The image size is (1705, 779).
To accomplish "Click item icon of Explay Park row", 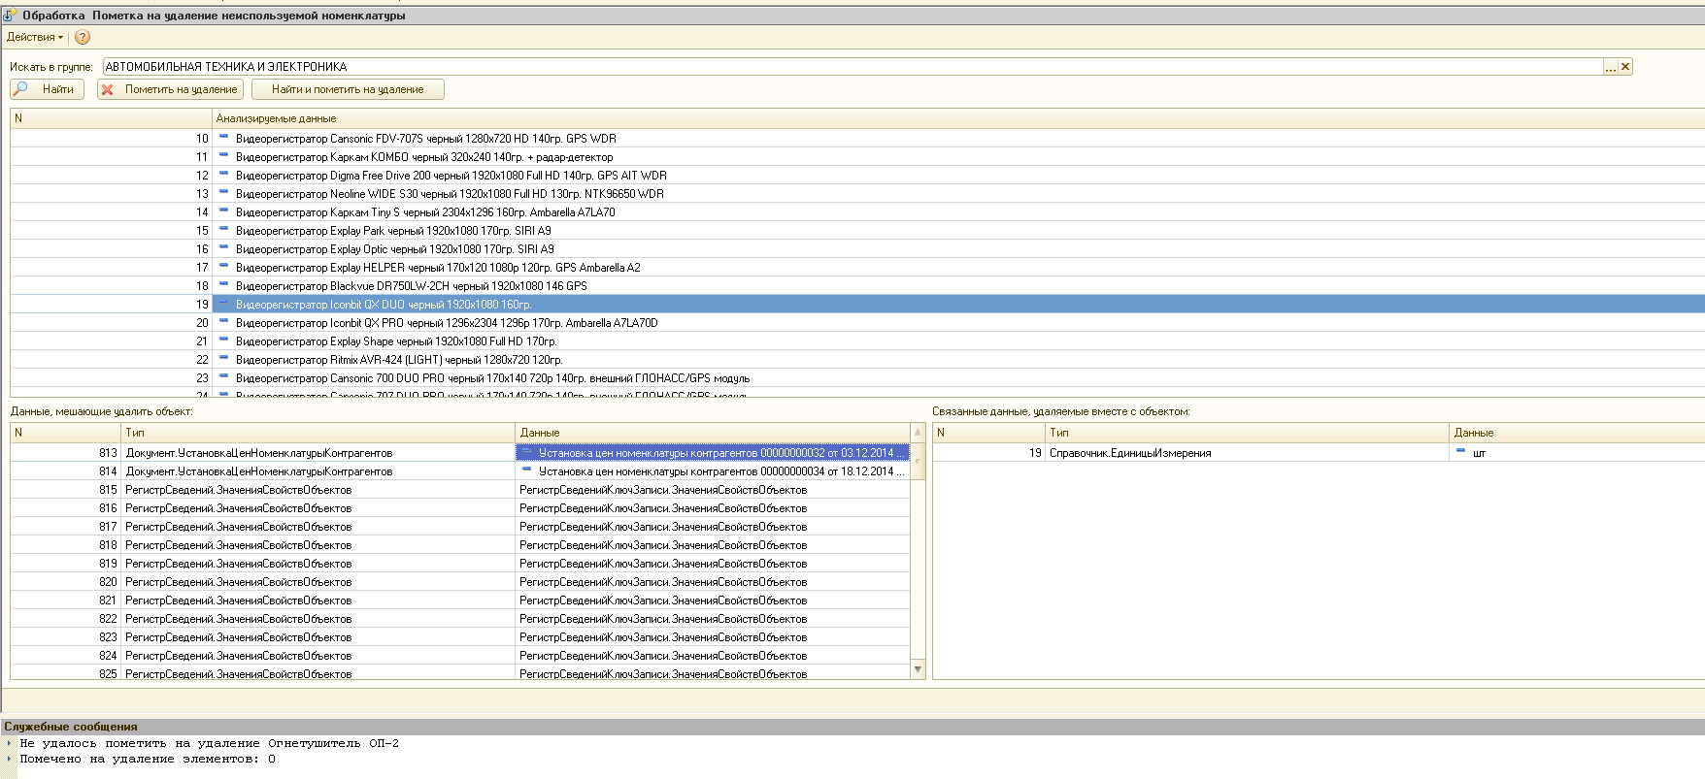I will click(223, 230).
